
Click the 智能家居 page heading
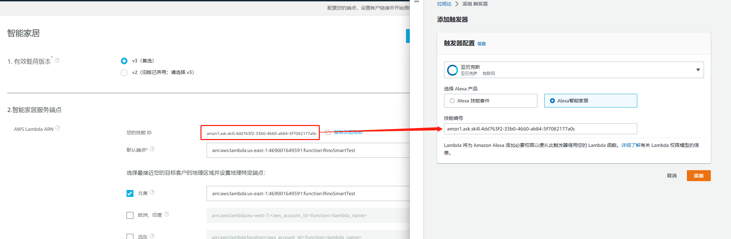tap(24, 33)
